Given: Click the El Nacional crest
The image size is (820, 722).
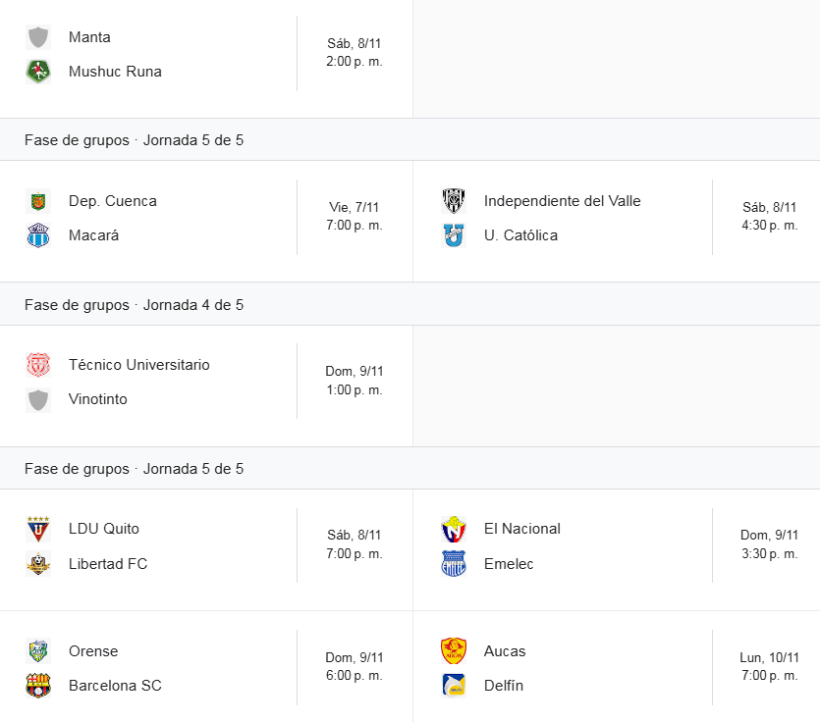Looking at the screenshot, I should 454,529.
